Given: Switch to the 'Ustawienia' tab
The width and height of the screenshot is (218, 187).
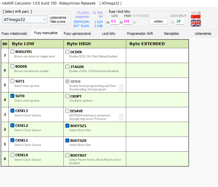Looking at the screenshot, I should point(203,33).
